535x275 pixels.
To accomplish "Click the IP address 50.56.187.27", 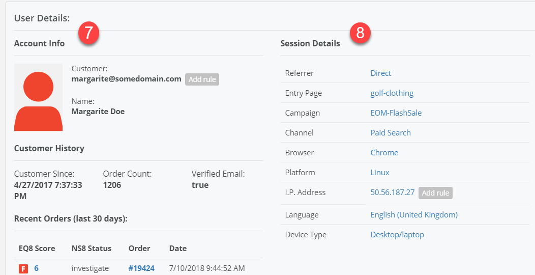I will pyautogui.click(x=392, y=193).
